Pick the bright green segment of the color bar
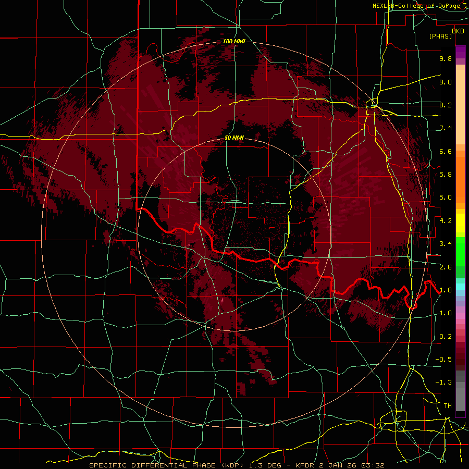The width and height of the screenshot is (469, 469). [x=460, y=251]
